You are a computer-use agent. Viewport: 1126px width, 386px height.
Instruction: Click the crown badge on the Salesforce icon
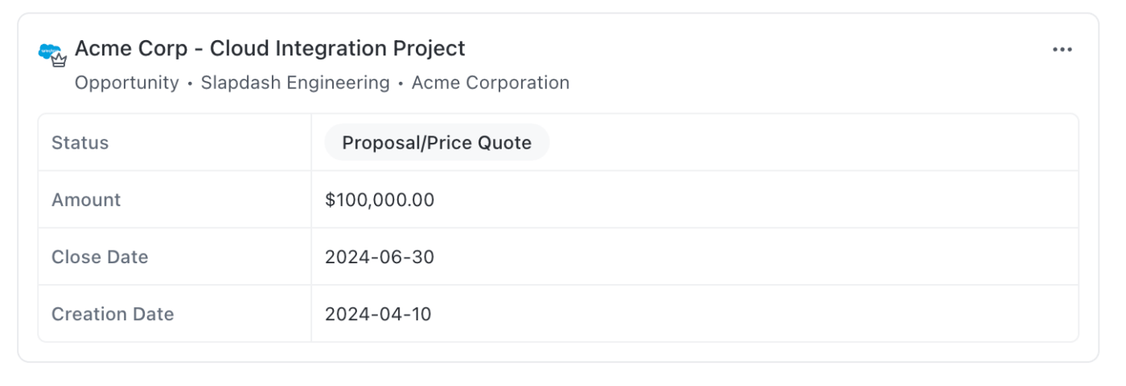click(59, 60)
